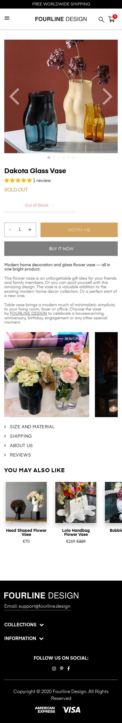Screen dimensions: 122x723
Task: Open the Facebook social icon
Action: coord(68,669)
